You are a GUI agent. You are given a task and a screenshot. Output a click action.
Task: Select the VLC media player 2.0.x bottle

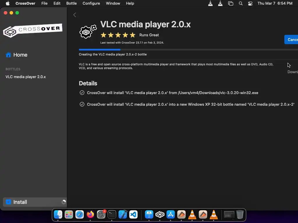coord(26,77)
